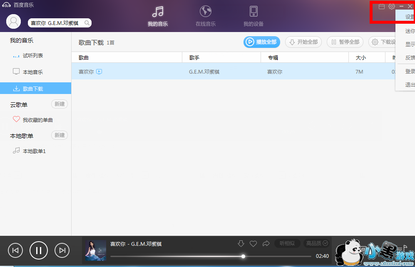The height and width of the screenshot is (267, 415).
Task: Select 歌曲下载 in sidebar
Action: pos(35,88)
